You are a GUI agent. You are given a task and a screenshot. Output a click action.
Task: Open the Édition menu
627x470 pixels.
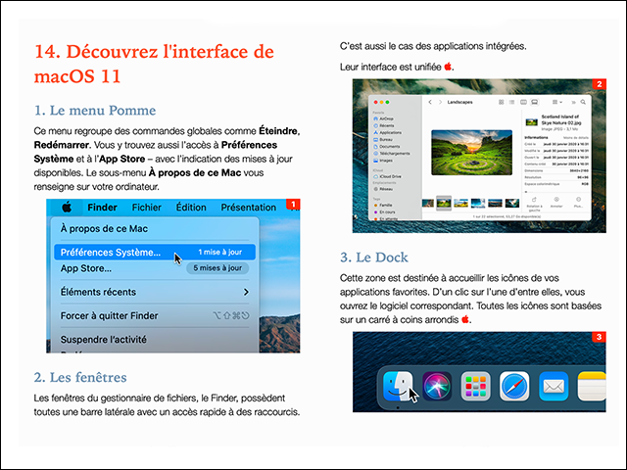click(191, 208)
